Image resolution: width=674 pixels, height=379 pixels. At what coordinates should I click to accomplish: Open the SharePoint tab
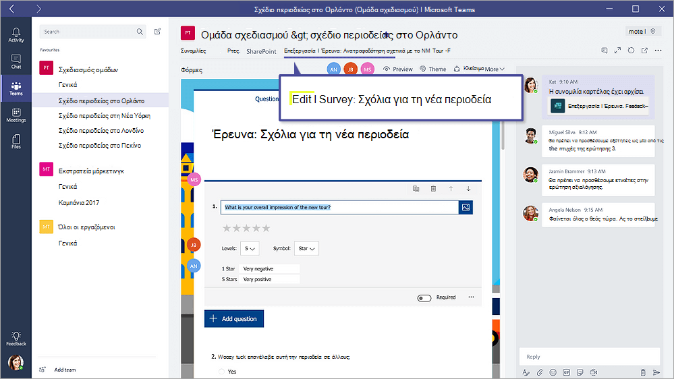261,51
